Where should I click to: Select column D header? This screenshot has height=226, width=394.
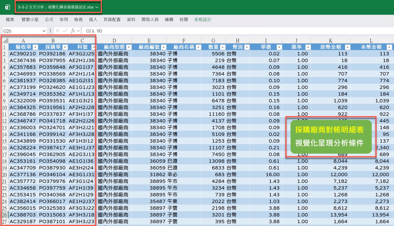point(114,40)
